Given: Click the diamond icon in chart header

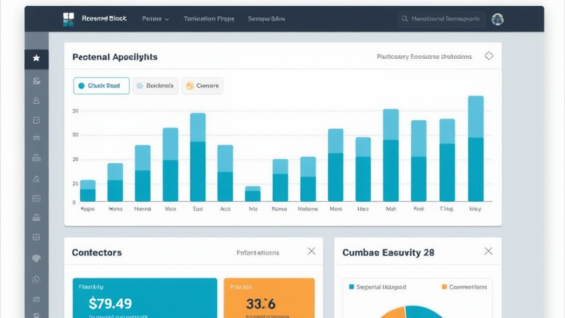Looking at the screenshot, I should coord(488,56).
